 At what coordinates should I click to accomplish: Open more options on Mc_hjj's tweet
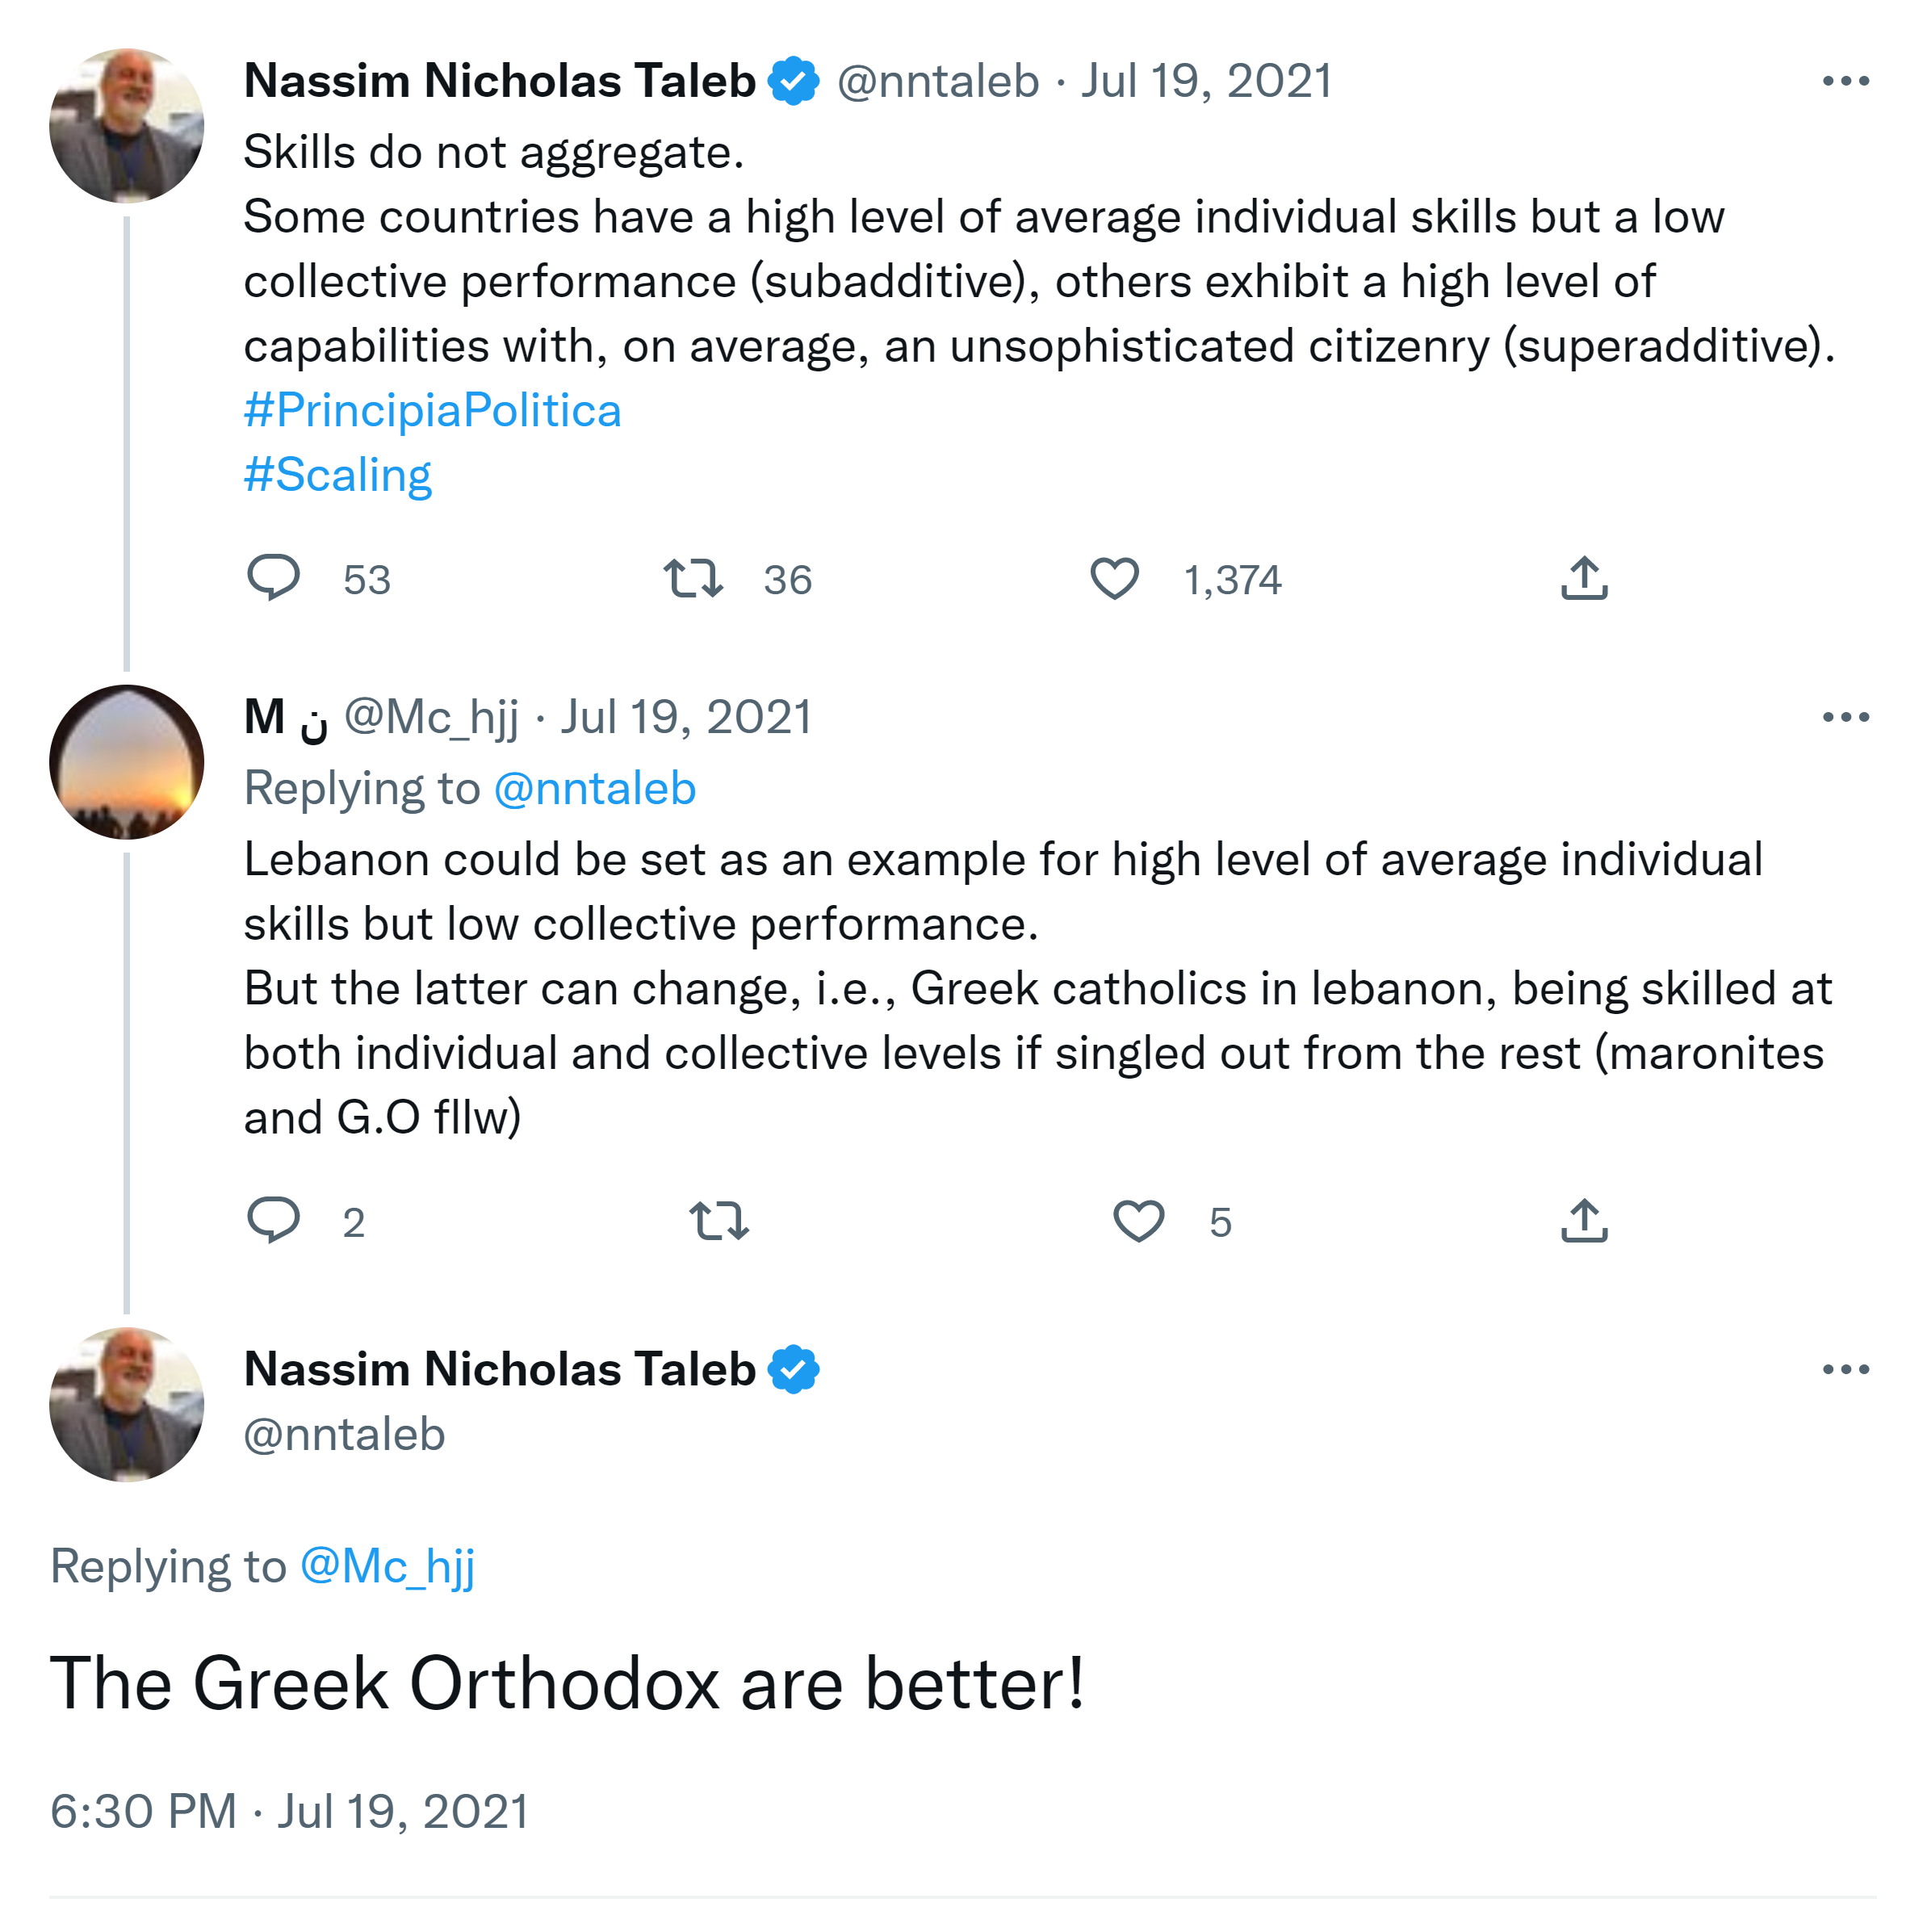1845,717
